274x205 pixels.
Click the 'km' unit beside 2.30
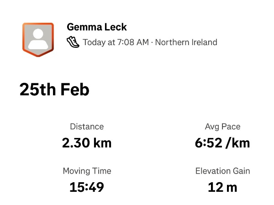pyautogui.click(x=102, y=143)
